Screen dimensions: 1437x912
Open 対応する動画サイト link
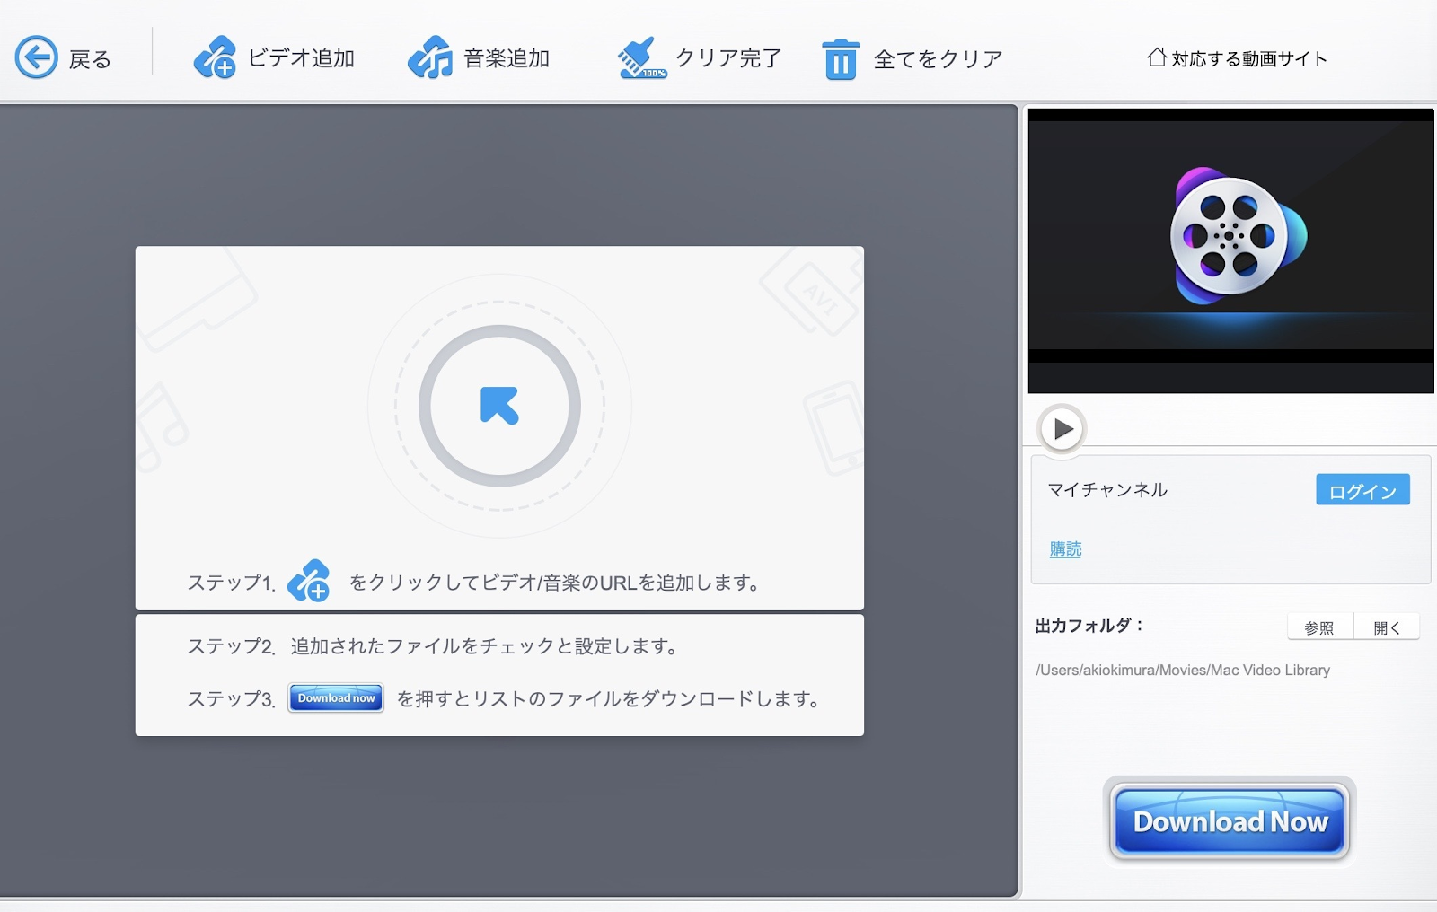[1249, 59]
